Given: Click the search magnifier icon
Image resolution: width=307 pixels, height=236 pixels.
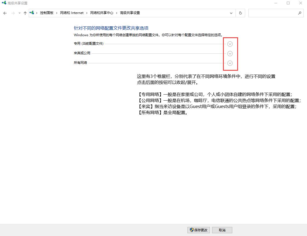Looking at the screenshot, I should tap(300, 13).
